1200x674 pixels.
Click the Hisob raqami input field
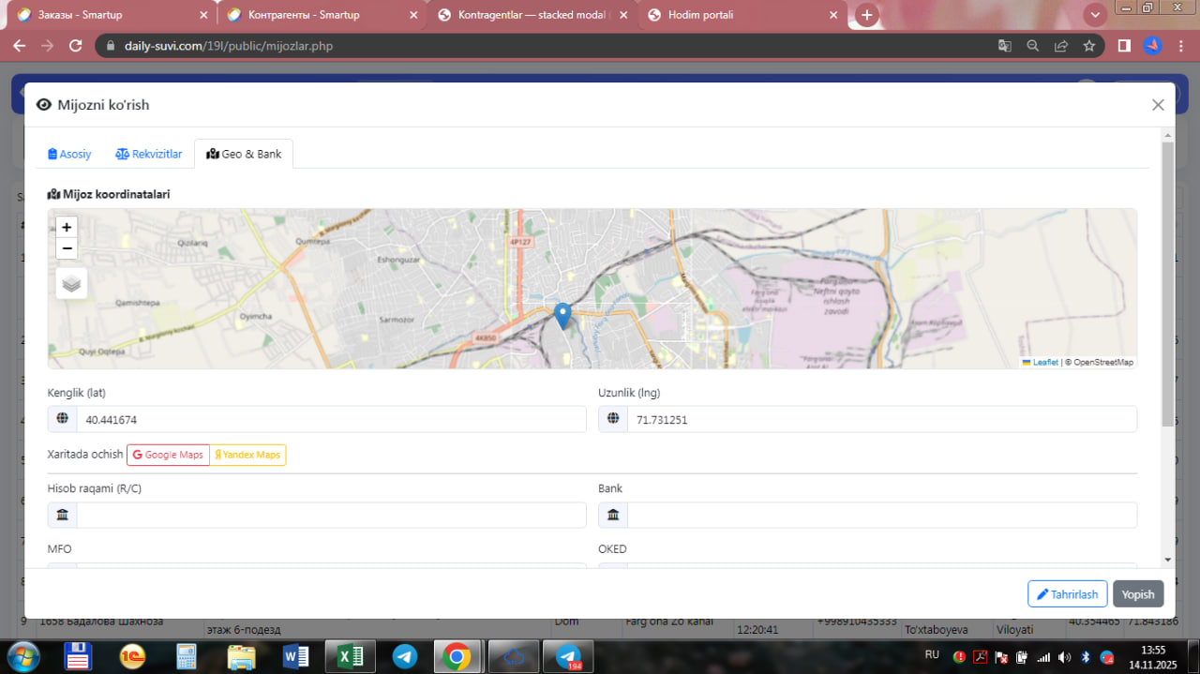pyautogui.click(x=330, y=515)
